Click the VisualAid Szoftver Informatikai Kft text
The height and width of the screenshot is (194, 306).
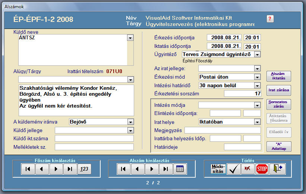pyautogui.click(x=189, y=18)
